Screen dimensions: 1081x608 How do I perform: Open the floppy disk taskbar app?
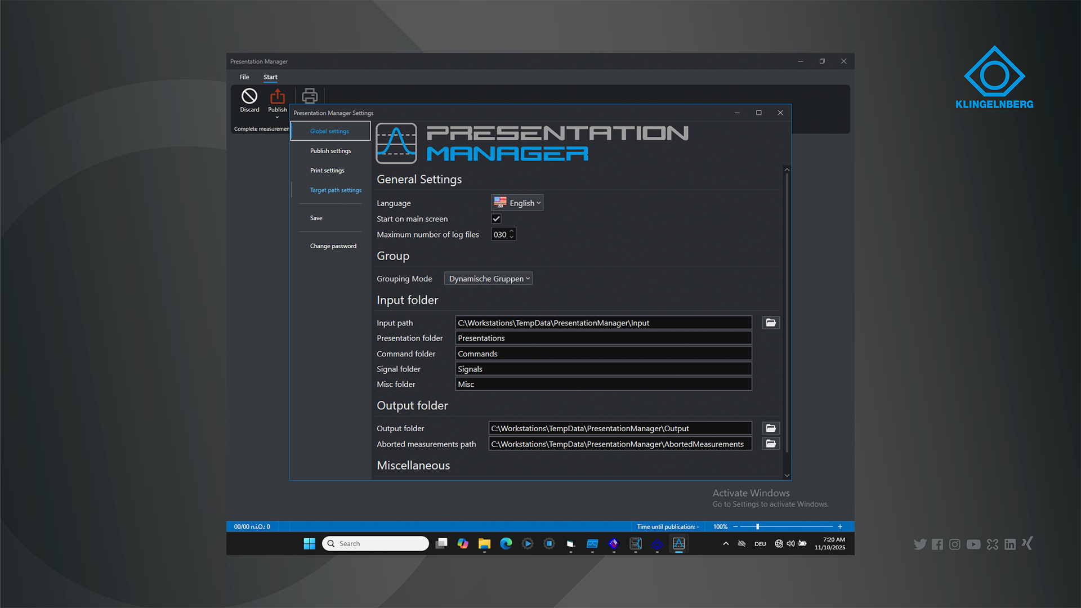636,543
